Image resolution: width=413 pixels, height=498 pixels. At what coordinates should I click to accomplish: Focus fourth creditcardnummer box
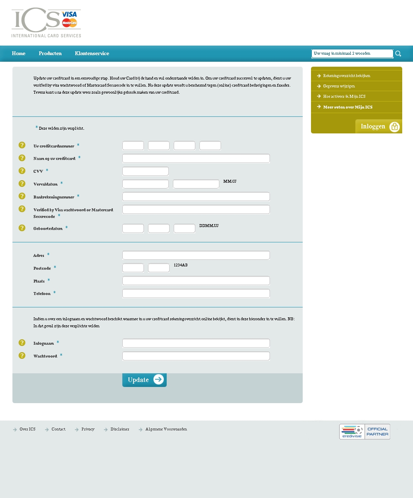point(210,146)
